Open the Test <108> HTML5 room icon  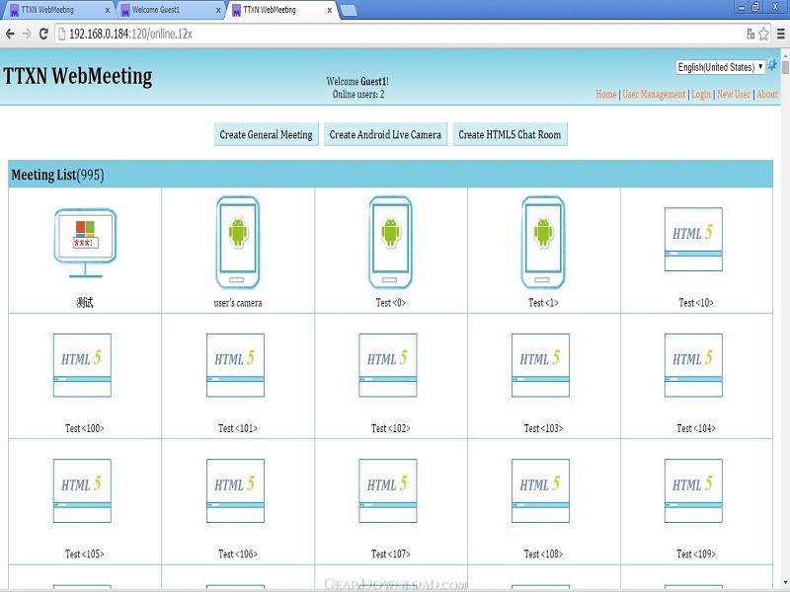tap(540, 490)
